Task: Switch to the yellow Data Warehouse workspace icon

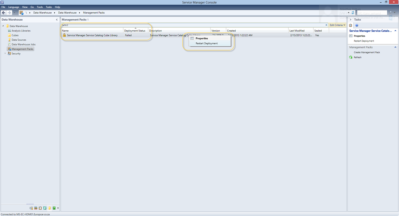Action: point(49,208)
